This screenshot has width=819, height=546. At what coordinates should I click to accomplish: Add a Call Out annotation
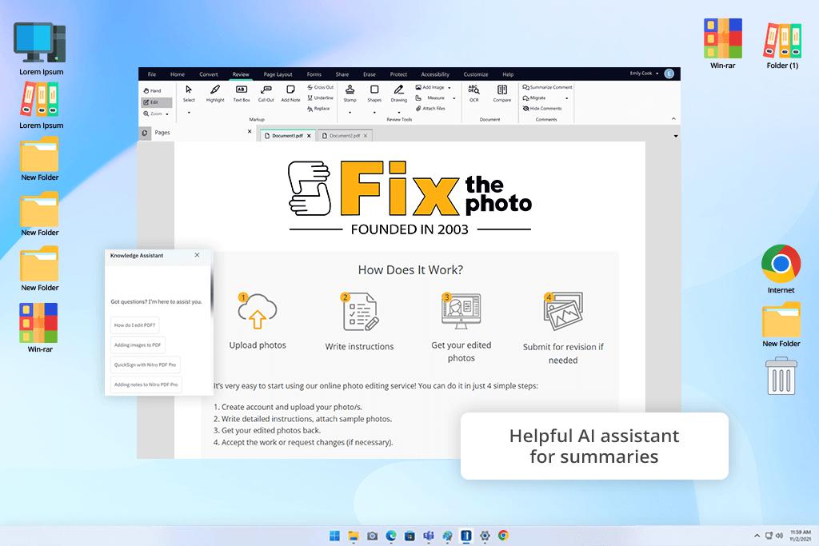(266, 94)
